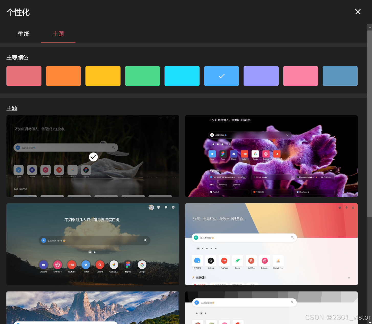Pick the pink main color swatch

tap(301, 76)
